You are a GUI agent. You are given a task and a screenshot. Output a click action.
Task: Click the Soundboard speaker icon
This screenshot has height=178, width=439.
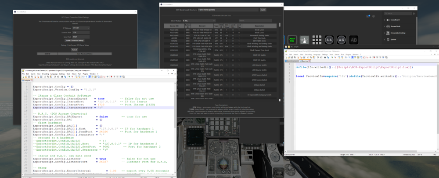(x=388, y=20)
